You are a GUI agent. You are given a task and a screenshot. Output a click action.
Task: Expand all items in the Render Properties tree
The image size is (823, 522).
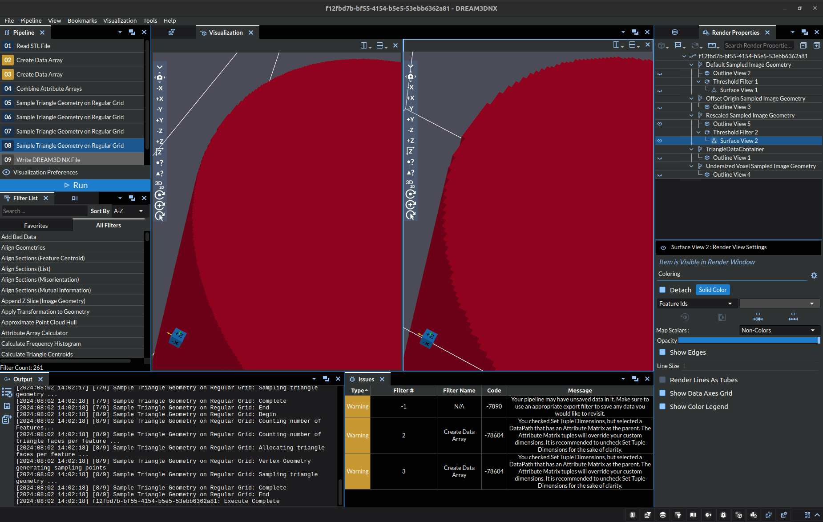click(817, 45)
